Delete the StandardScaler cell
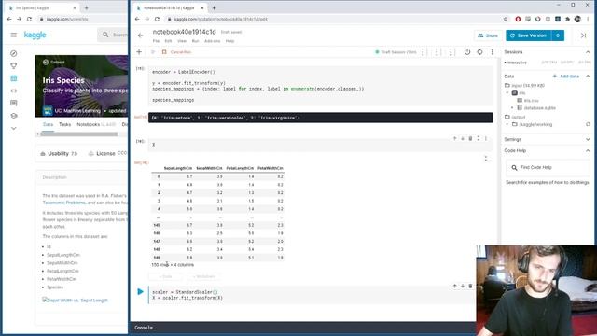The height and width of the screenshot is (336, 597). pos(470,286)
